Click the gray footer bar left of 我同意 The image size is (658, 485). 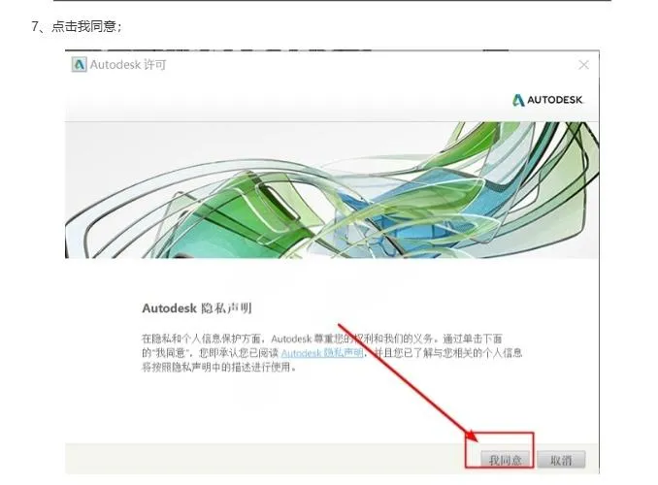pos(264,458)
